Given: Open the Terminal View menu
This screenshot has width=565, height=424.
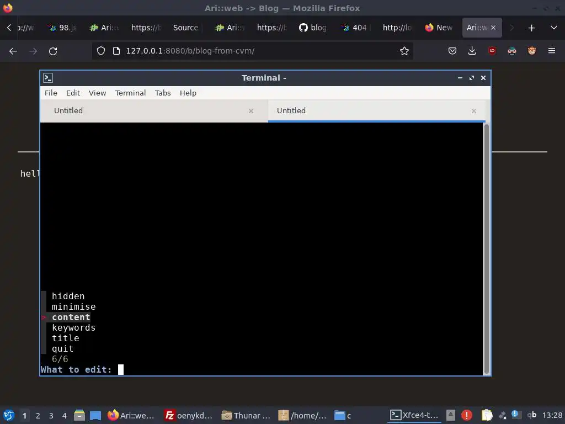Looking at the screenshot, I should pos(97,93).
